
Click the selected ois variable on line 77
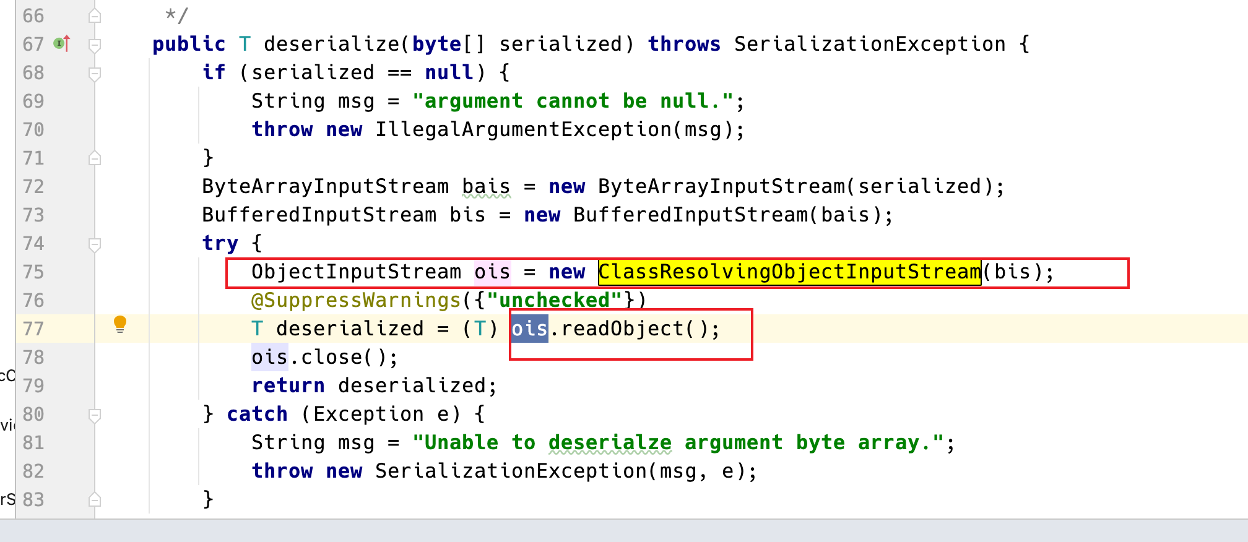click(x=529, y=329)
